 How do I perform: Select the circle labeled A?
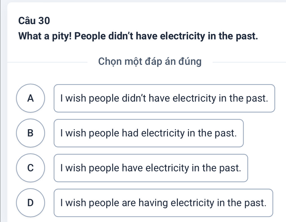30,98
